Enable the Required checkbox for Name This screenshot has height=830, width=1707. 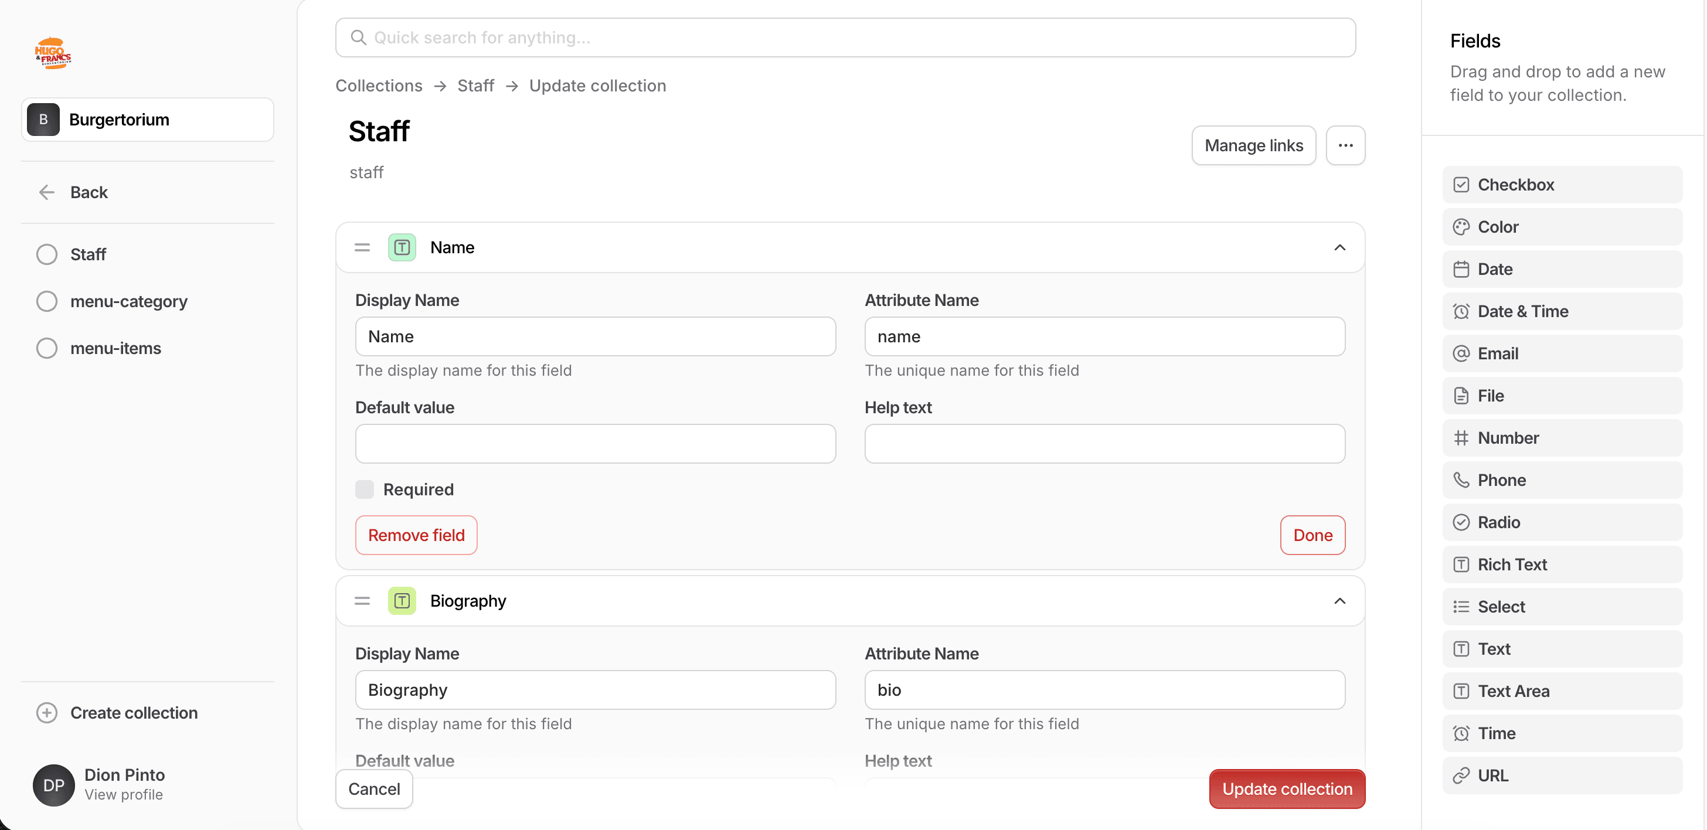365,489
